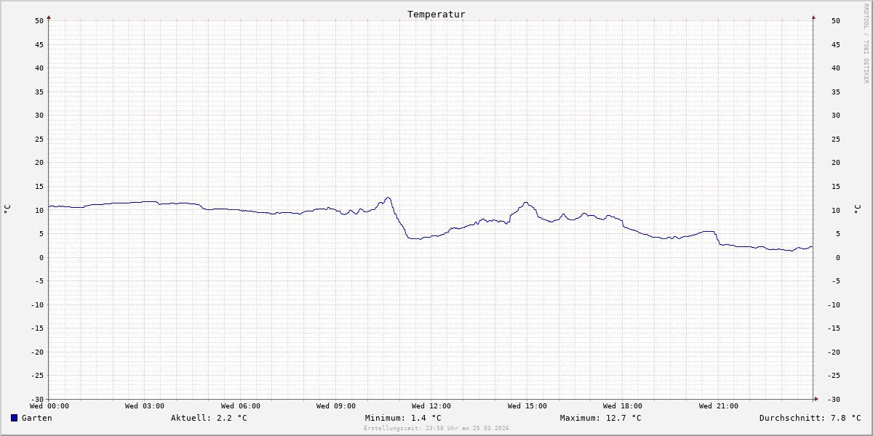
Task: Select the Aktuell: 2.2 °C value
Action: 209,418
